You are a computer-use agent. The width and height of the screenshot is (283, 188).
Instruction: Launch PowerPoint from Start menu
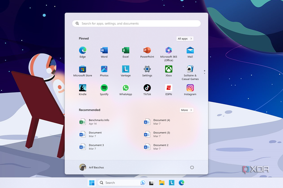coord(147,53)
